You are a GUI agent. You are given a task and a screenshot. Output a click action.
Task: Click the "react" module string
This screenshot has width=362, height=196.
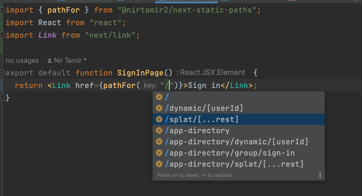point(106,23)
